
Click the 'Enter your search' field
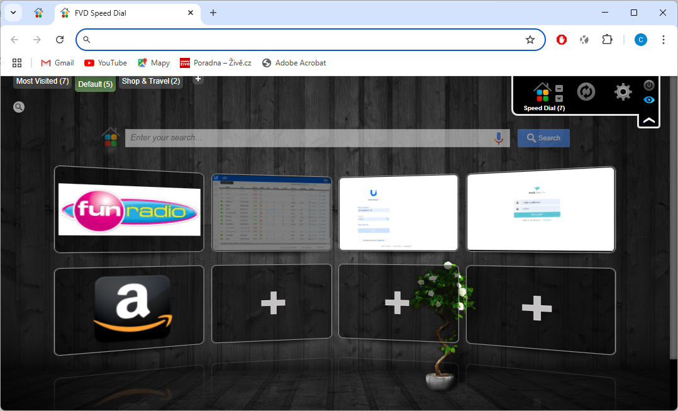(x=308, y=138)
